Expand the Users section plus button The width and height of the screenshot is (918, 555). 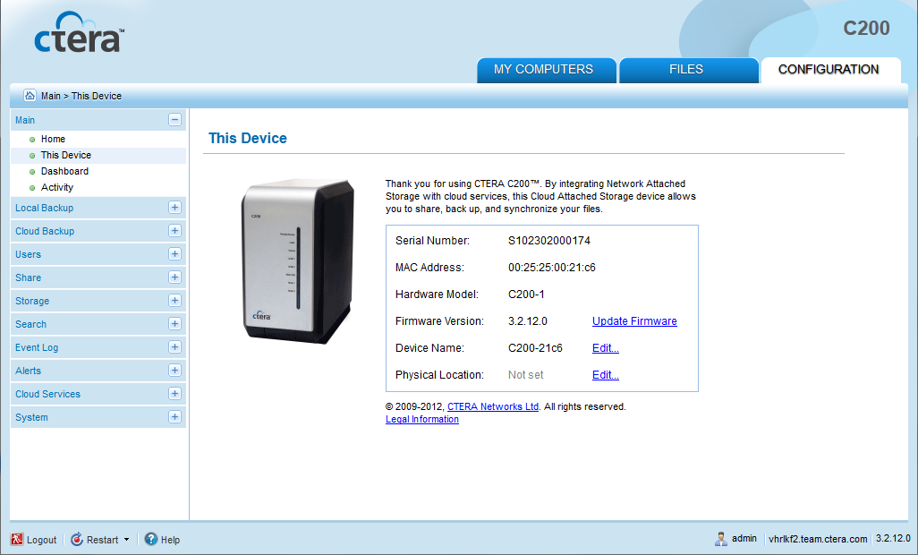click(x=174, y=254)
